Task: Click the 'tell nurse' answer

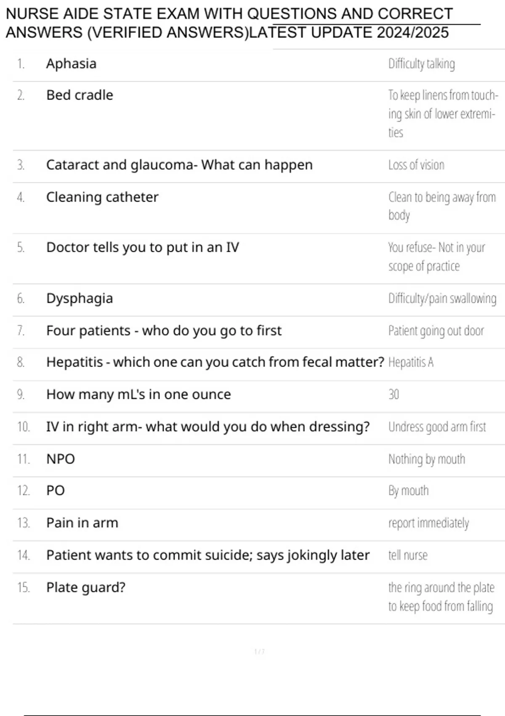Action: [408, 555]
